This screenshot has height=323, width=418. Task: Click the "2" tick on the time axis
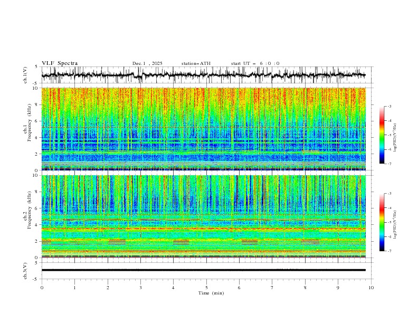(x=108, y=288)
